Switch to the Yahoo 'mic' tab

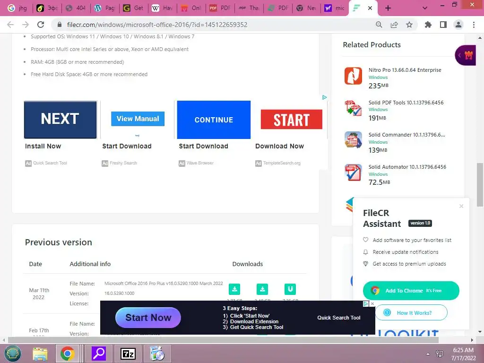click(x=335, y=8)
